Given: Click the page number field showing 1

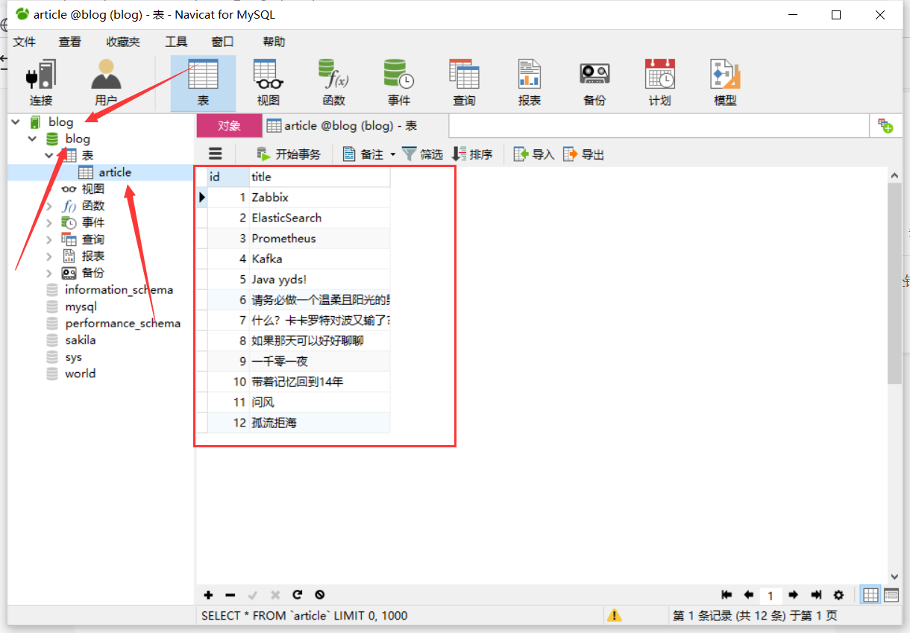Looking at the screenshot, I should pyautogui.click(x=771, y=595).
